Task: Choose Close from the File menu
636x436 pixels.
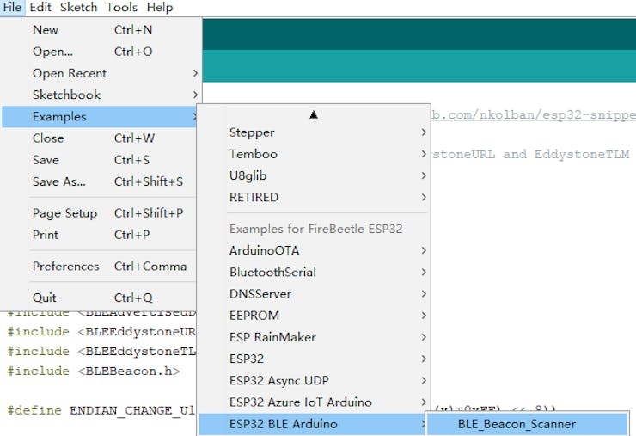Action: [100, 138]
